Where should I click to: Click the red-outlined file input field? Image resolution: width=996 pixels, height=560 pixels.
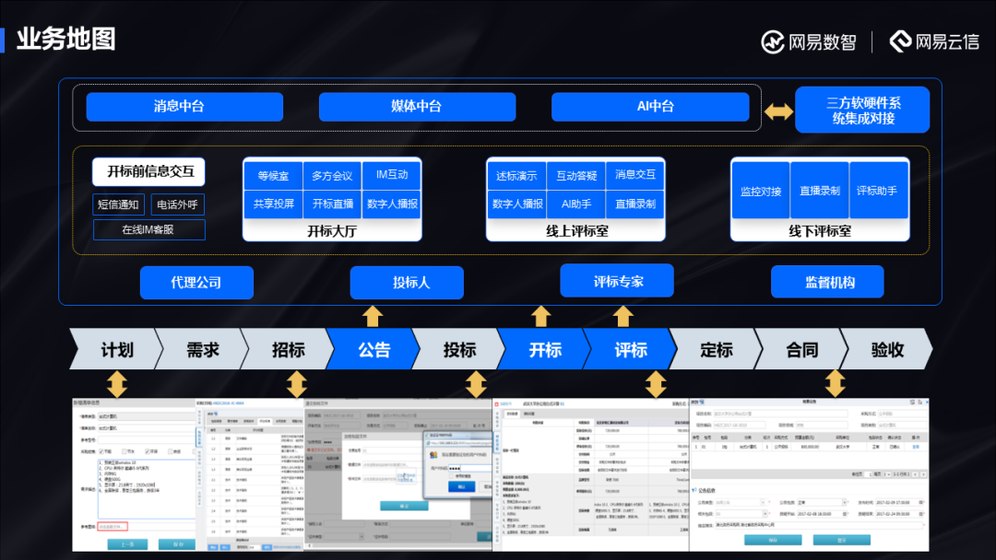(112, 526)
